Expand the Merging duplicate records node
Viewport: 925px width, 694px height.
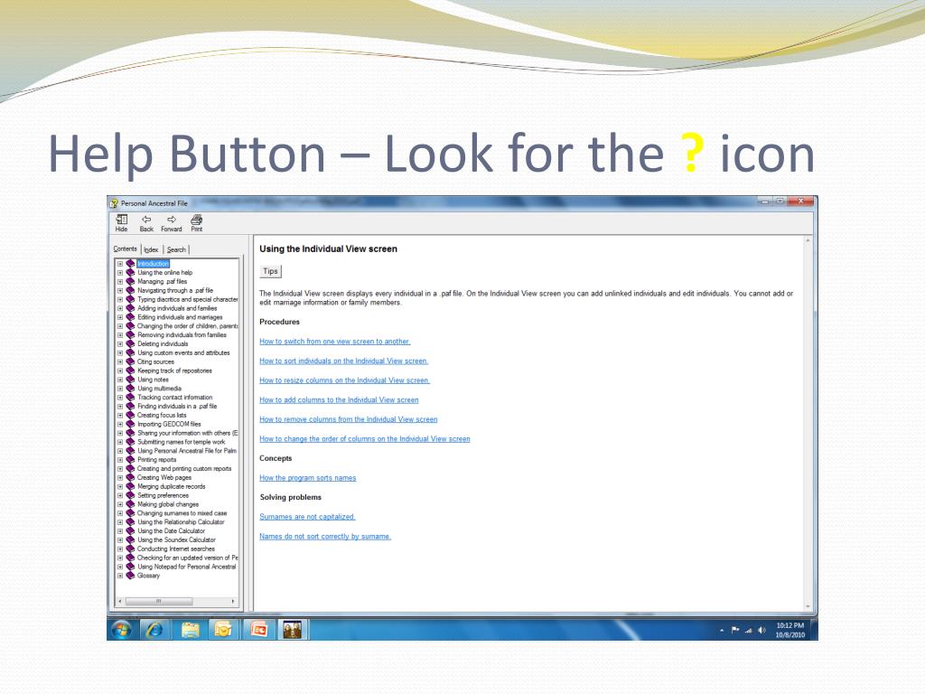120,486
